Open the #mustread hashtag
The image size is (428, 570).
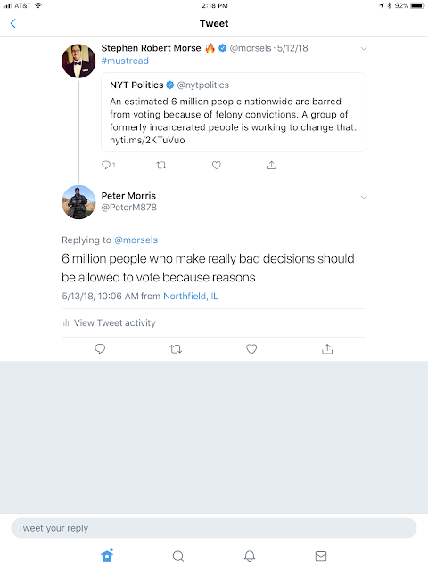125,61
